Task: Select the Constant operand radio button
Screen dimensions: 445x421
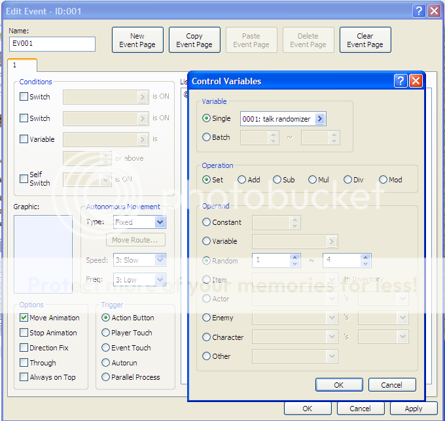Action: (x=207, y=222)
